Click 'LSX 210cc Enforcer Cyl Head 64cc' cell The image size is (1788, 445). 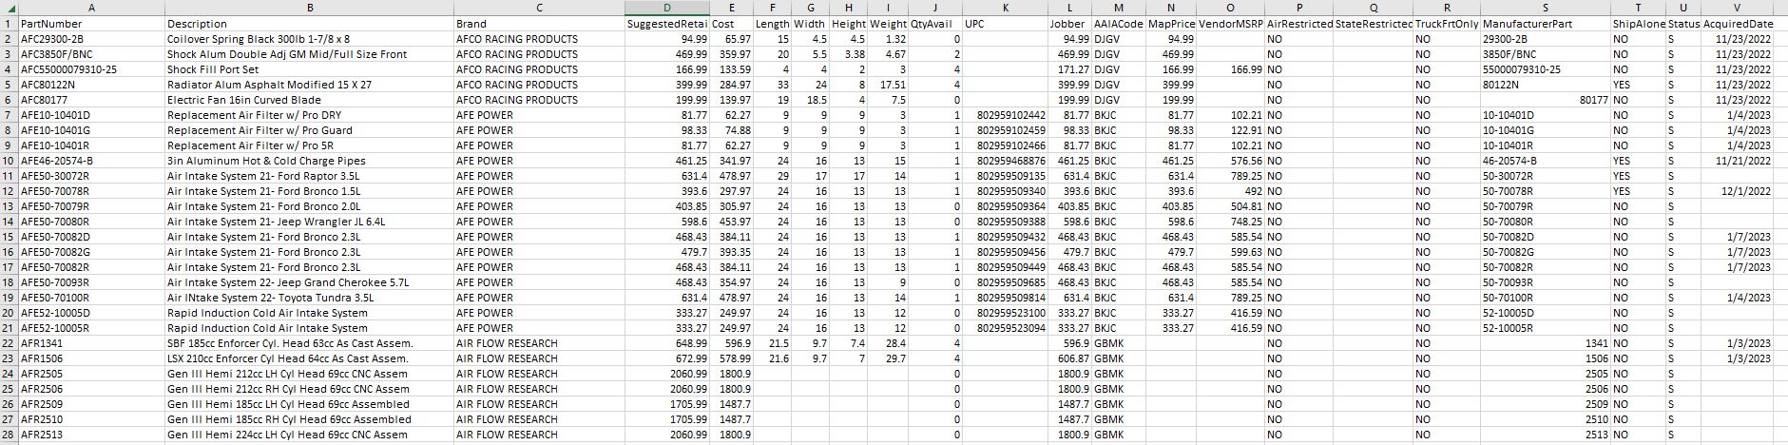coord(309,358)
